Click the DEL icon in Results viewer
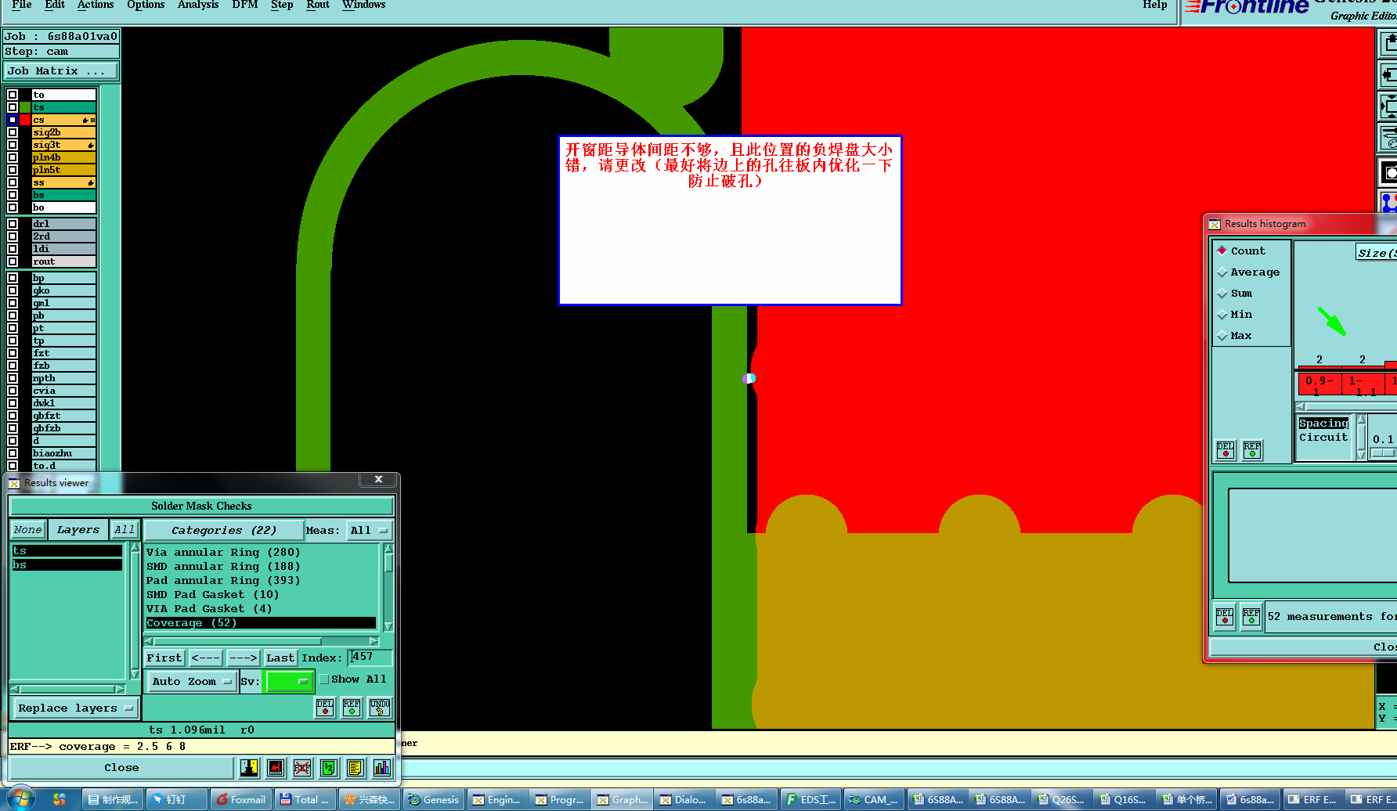The image size is (1397, 811). pos(325,707)
